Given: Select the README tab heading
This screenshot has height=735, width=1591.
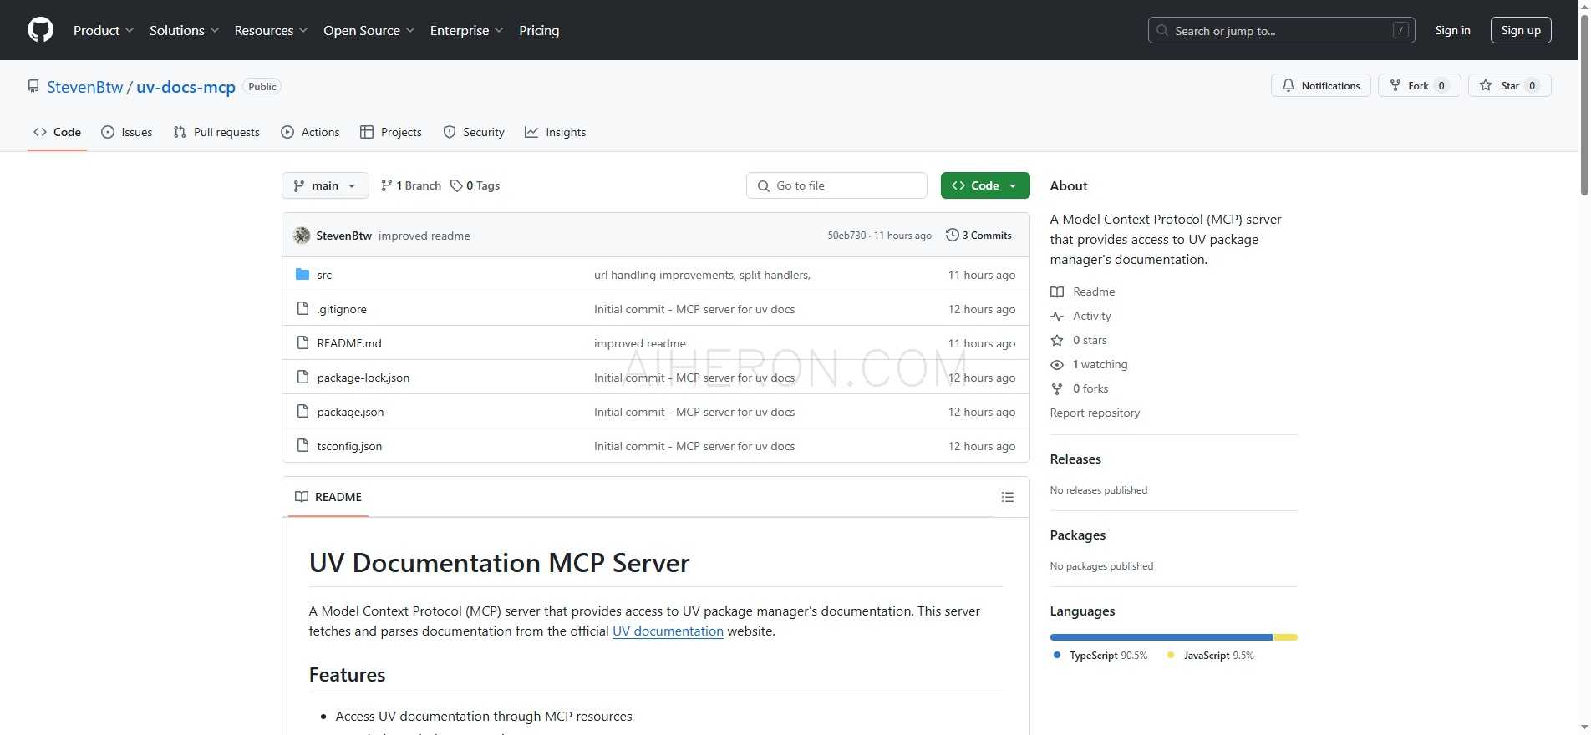Looking at the screenshot, I should [328, 497].
